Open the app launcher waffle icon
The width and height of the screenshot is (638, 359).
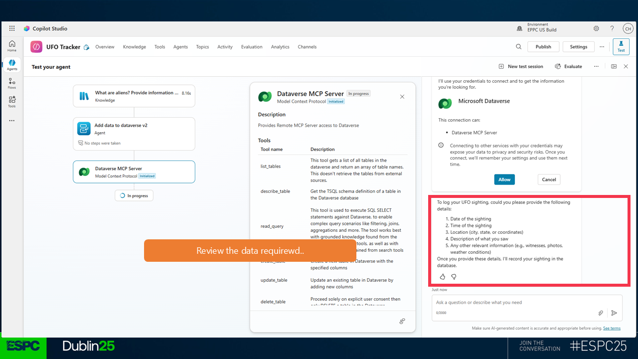point(12,28)
